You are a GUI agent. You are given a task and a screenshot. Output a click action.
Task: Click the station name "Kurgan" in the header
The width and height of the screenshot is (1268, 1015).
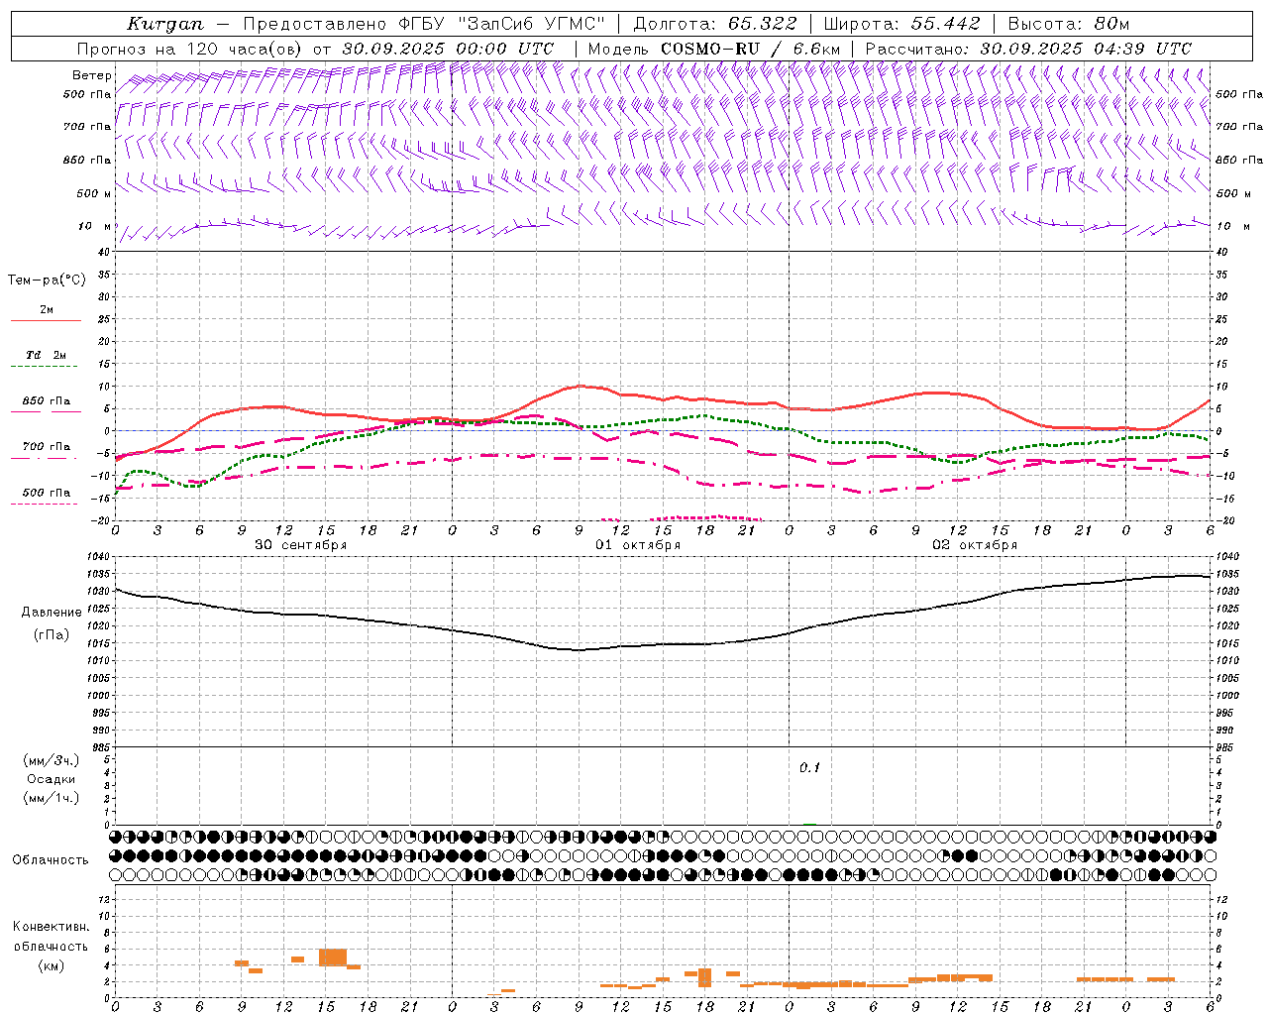click(x=165, y=24)
